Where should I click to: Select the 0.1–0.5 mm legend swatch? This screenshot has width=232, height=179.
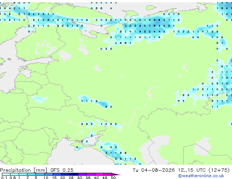(x=6, y=174)
